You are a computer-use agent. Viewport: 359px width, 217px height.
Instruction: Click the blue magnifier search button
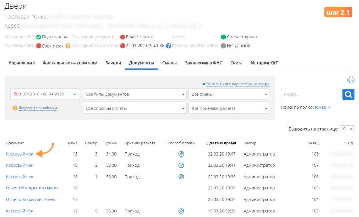coord(348,94)
